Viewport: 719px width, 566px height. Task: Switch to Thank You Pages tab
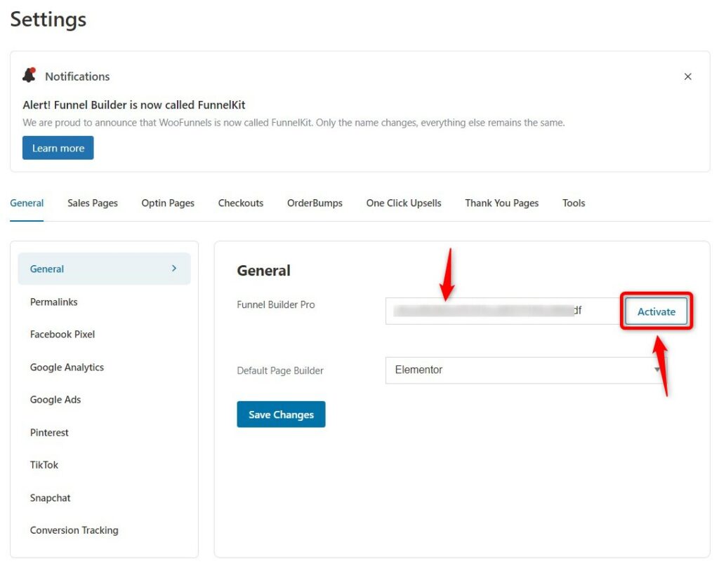[x=501, y=203]
